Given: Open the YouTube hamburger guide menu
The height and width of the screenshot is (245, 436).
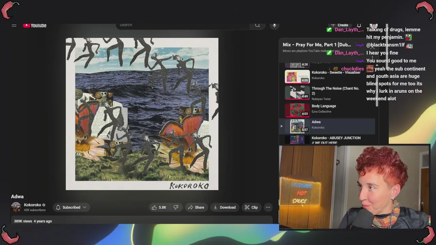Looking at the screenshot, I should click(x=14, y=26).
